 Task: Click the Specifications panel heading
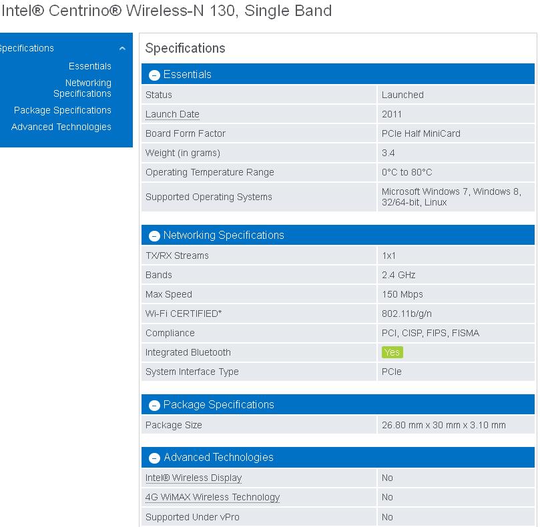click(x=186, y=48)
